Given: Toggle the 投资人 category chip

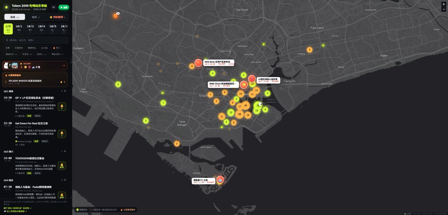Looking at the screenshot, I should (x=42, y=54).
